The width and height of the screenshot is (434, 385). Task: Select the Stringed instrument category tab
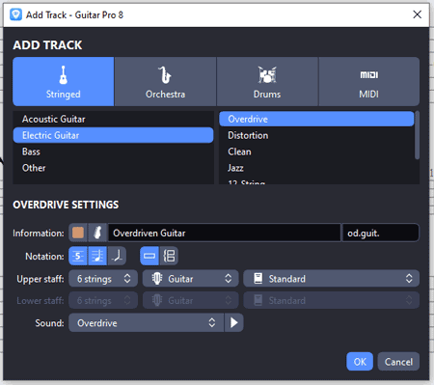(64, 81)
